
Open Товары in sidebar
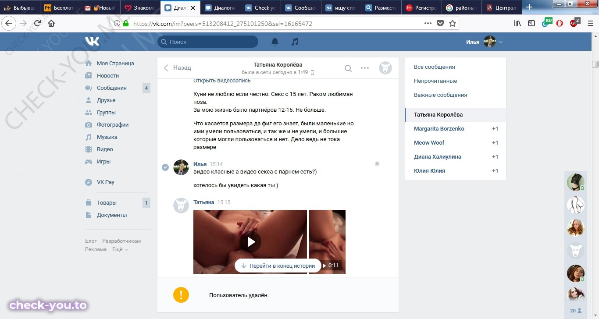click(x=107, y=203)
